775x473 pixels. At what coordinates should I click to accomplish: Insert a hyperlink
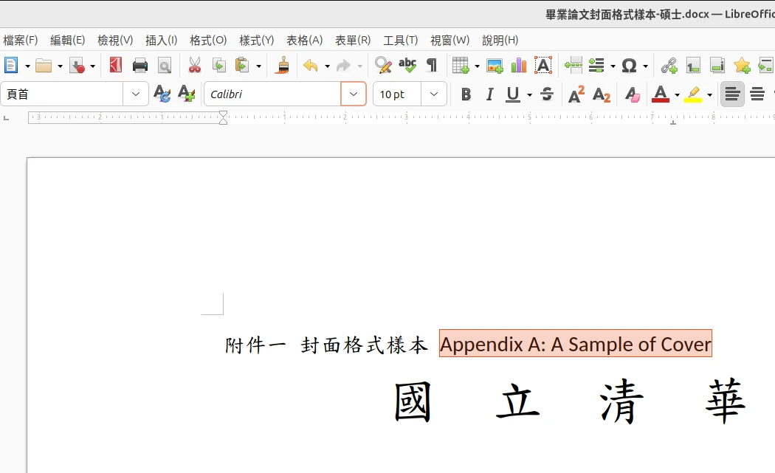(669, 65)
